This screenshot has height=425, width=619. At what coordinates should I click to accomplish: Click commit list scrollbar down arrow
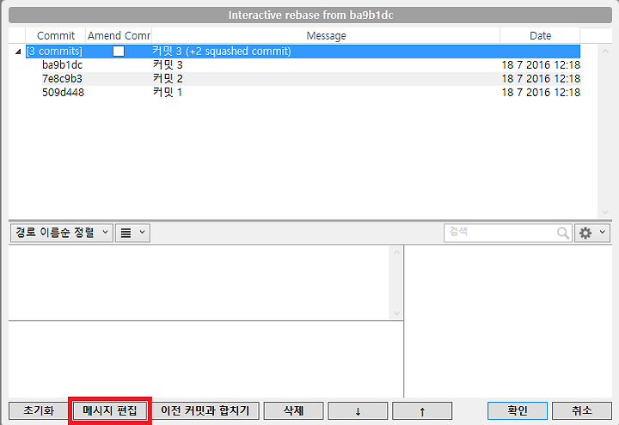click(x=605, y=212)
